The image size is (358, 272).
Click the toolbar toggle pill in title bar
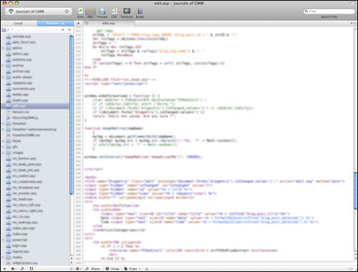pyautogui.click(x=352, y=3)
